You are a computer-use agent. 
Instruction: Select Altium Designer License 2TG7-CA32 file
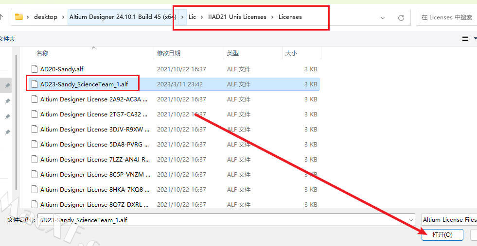(x=174, y=114)
